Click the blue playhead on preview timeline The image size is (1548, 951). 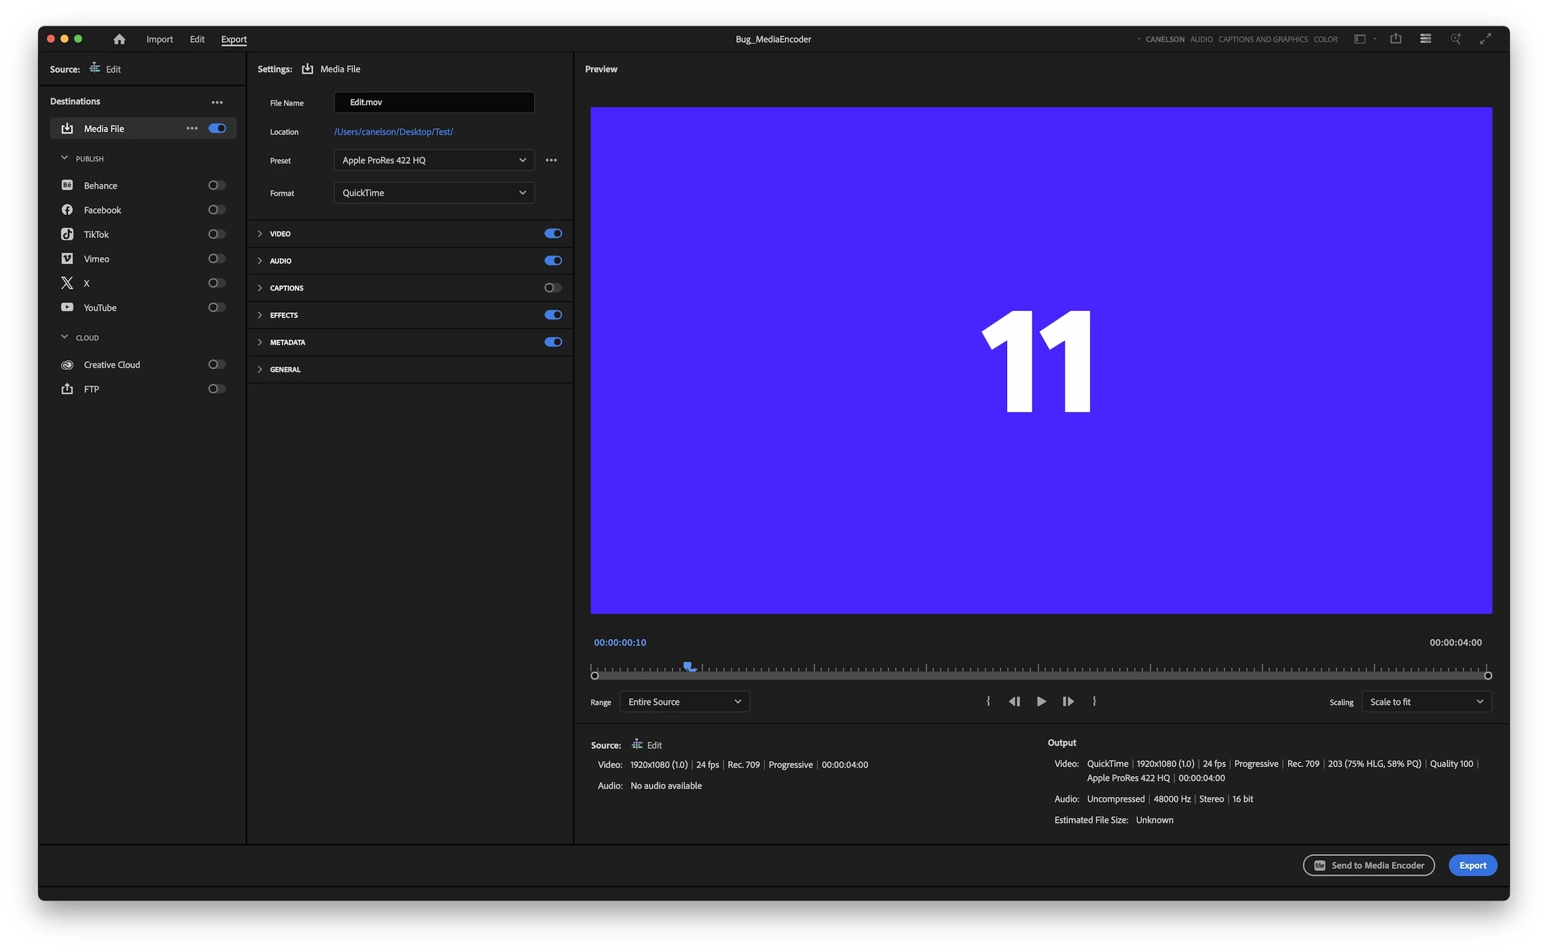[x=688, y=667]
